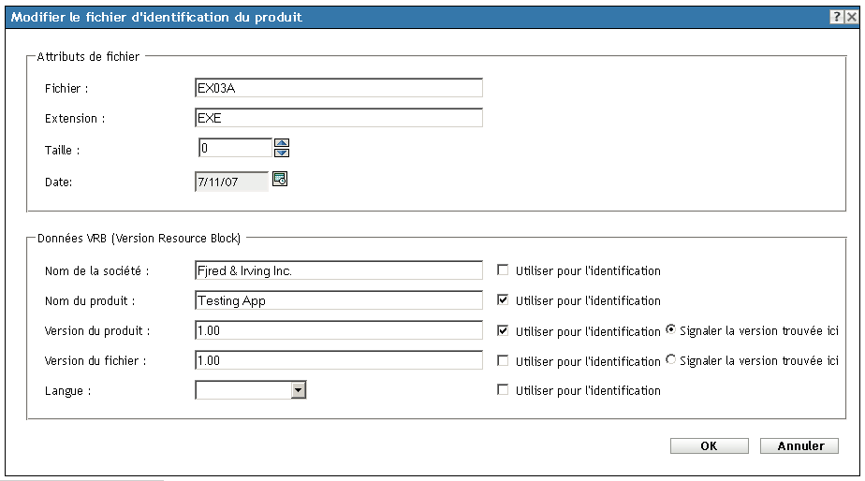
Task: Uncheck identification for Nom du produit
Action: (504, 301)
